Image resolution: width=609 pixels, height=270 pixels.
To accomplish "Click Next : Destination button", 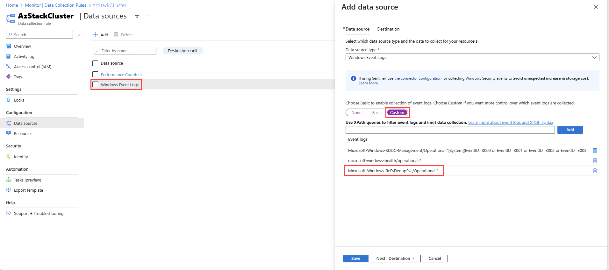I will [395, 258].
